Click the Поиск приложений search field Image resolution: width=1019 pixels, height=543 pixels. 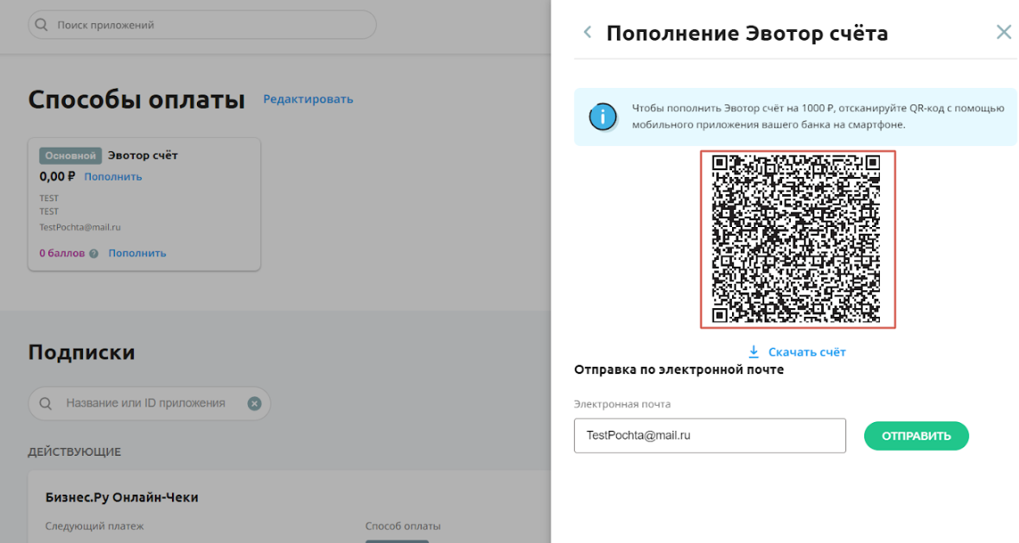coord(202,25)
